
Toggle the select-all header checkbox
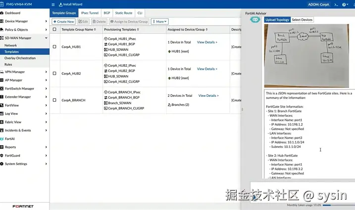(54, 29)
